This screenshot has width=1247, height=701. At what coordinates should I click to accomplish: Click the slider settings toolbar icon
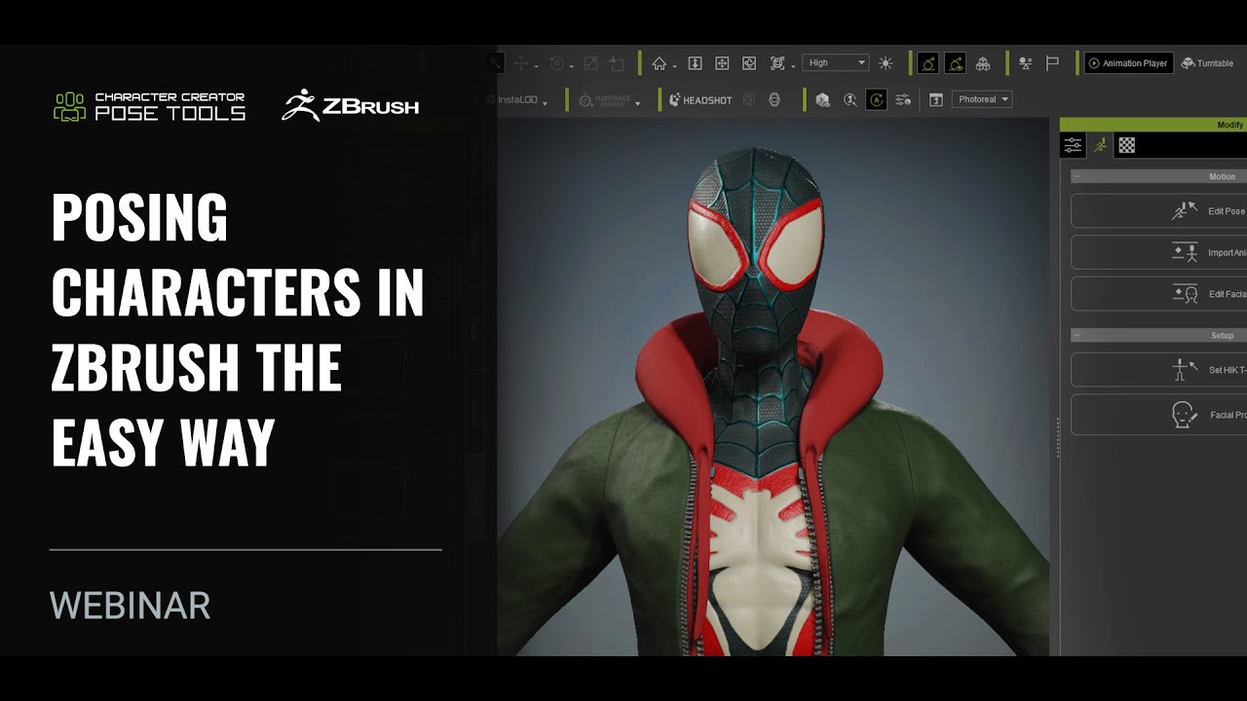coord(903,99)
